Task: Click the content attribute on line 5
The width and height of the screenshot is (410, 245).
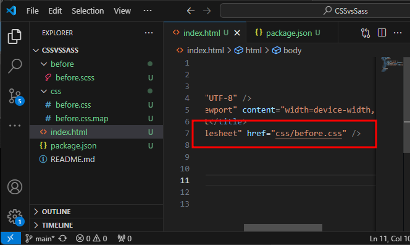Action: 259,110
